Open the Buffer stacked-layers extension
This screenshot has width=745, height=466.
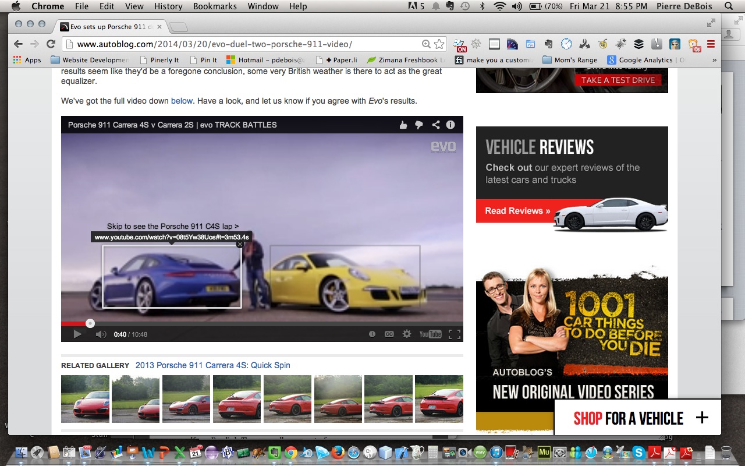638,44
